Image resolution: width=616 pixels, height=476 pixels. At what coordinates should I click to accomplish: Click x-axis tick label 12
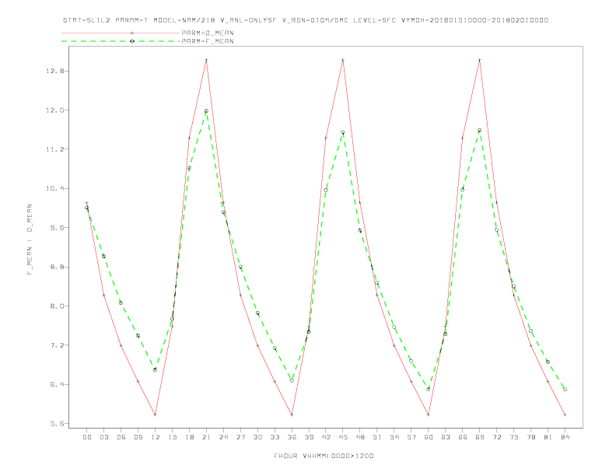click(156, 437)
